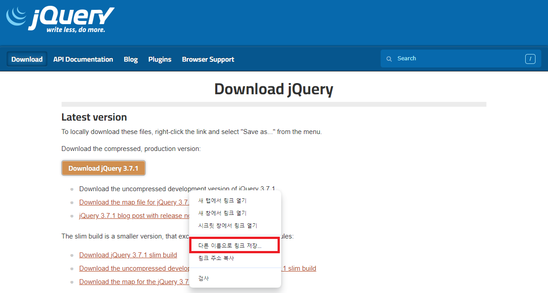The image size is (548, 293).
Task: Click the 'Download jQuery' page heading
Action: (274, 89)
